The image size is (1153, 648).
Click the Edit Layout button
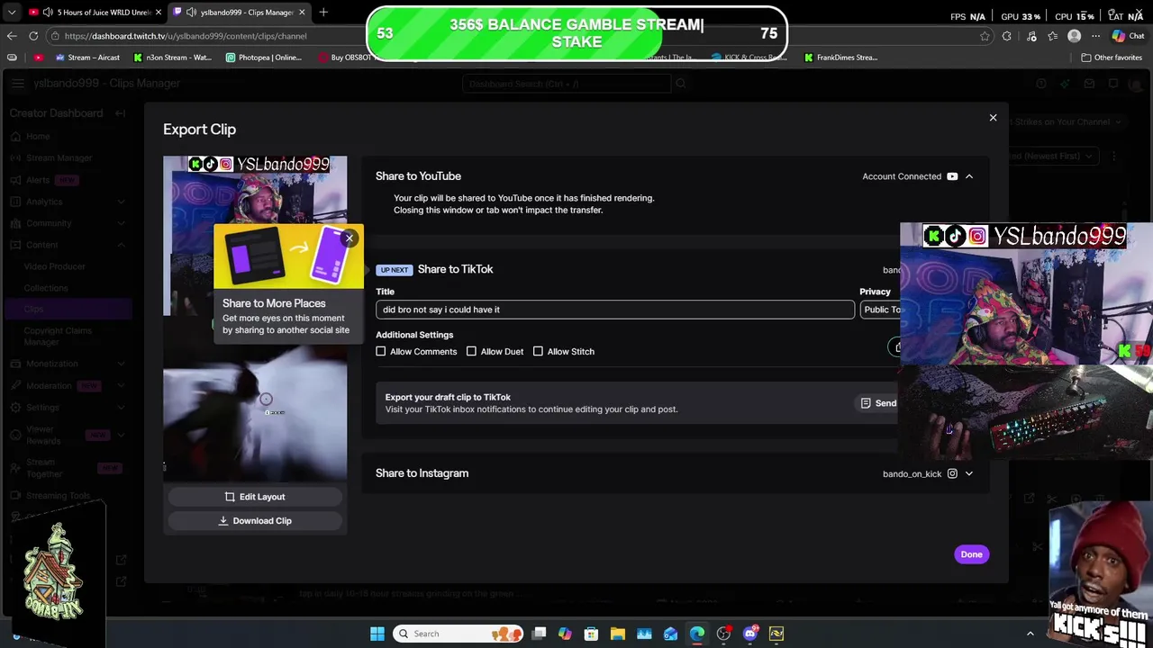(255, 497)
